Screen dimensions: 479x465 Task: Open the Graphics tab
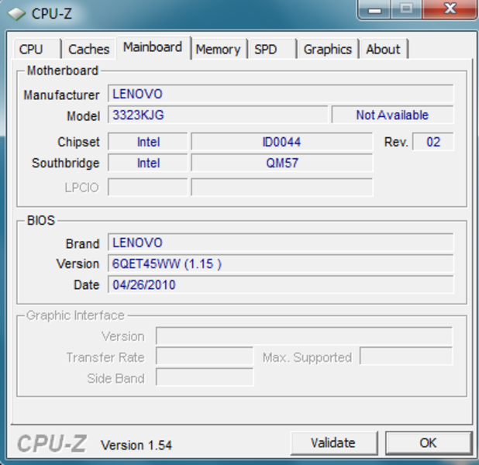tap(328, 49)
